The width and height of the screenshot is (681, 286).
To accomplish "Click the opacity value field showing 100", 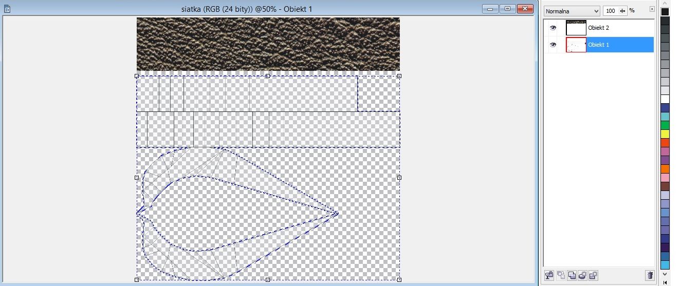I will pyautogui.click(x=611, y=11).
